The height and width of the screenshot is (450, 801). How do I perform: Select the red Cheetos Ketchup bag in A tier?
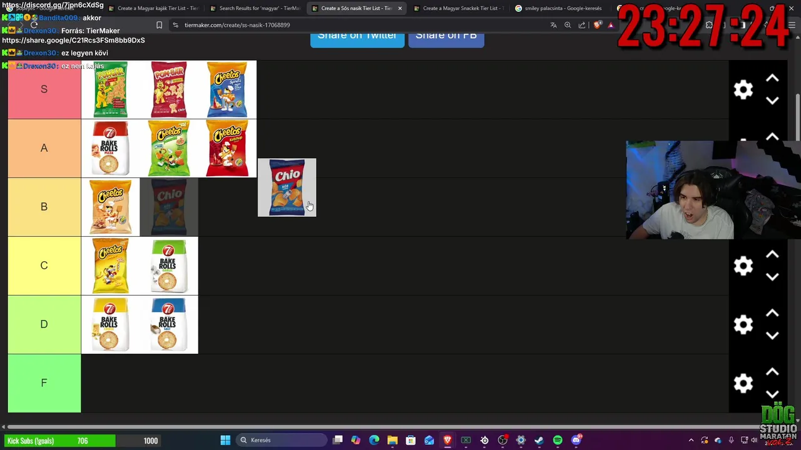tap(227, 148)
